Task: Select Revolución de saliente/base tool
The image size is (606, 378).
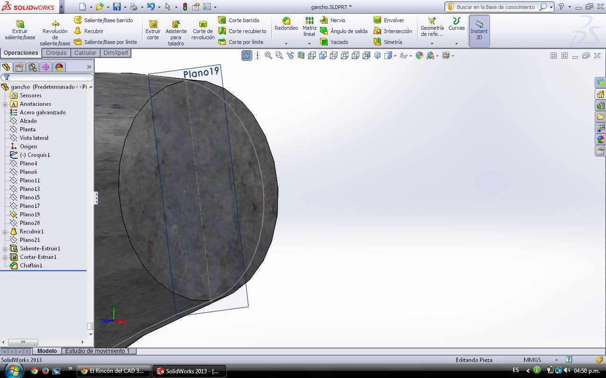Action: click(55, 33)
